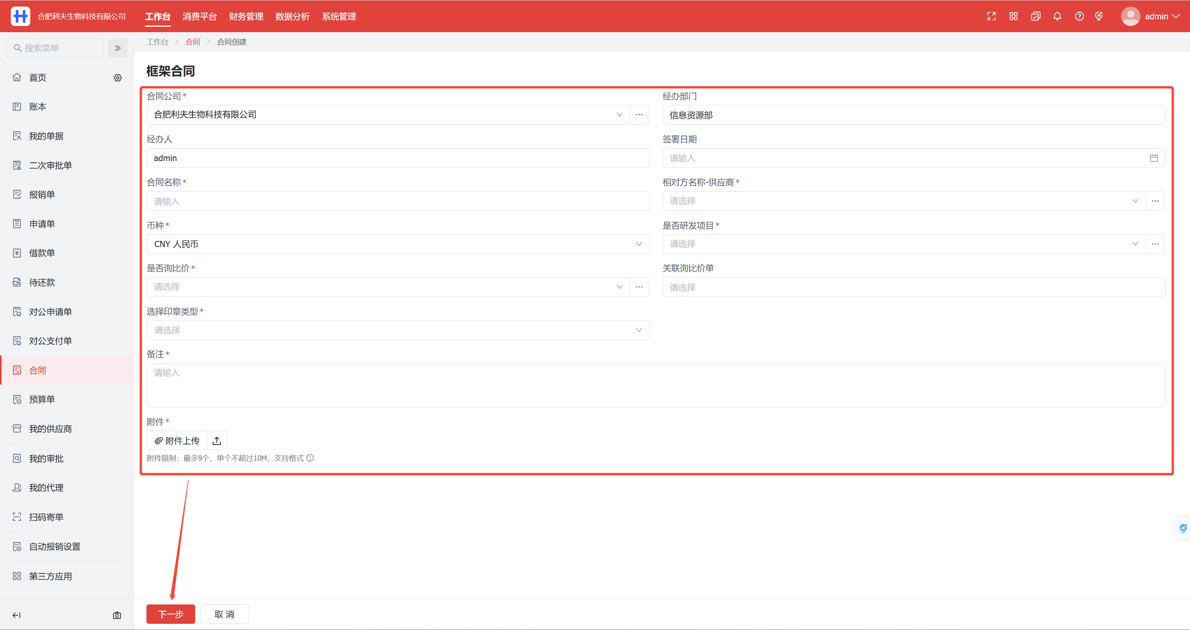The image size is (1190, 630).
Task: Click homepage settings gear icon
Action: [x=118, y=77]
